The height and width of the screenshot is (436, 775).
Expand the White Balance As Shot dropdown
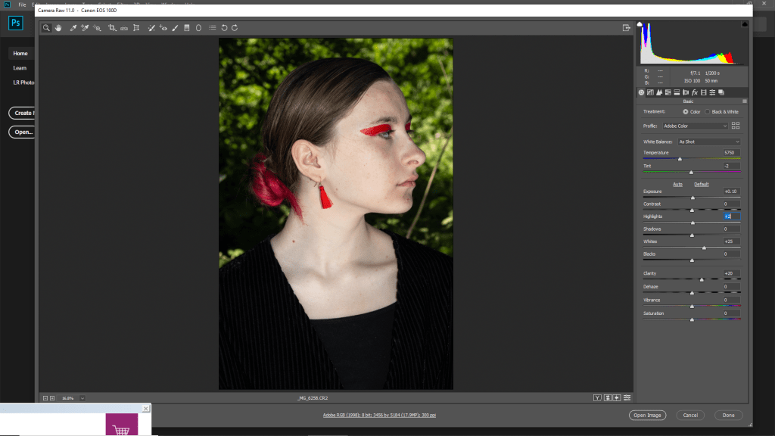[x=708, y=142]
